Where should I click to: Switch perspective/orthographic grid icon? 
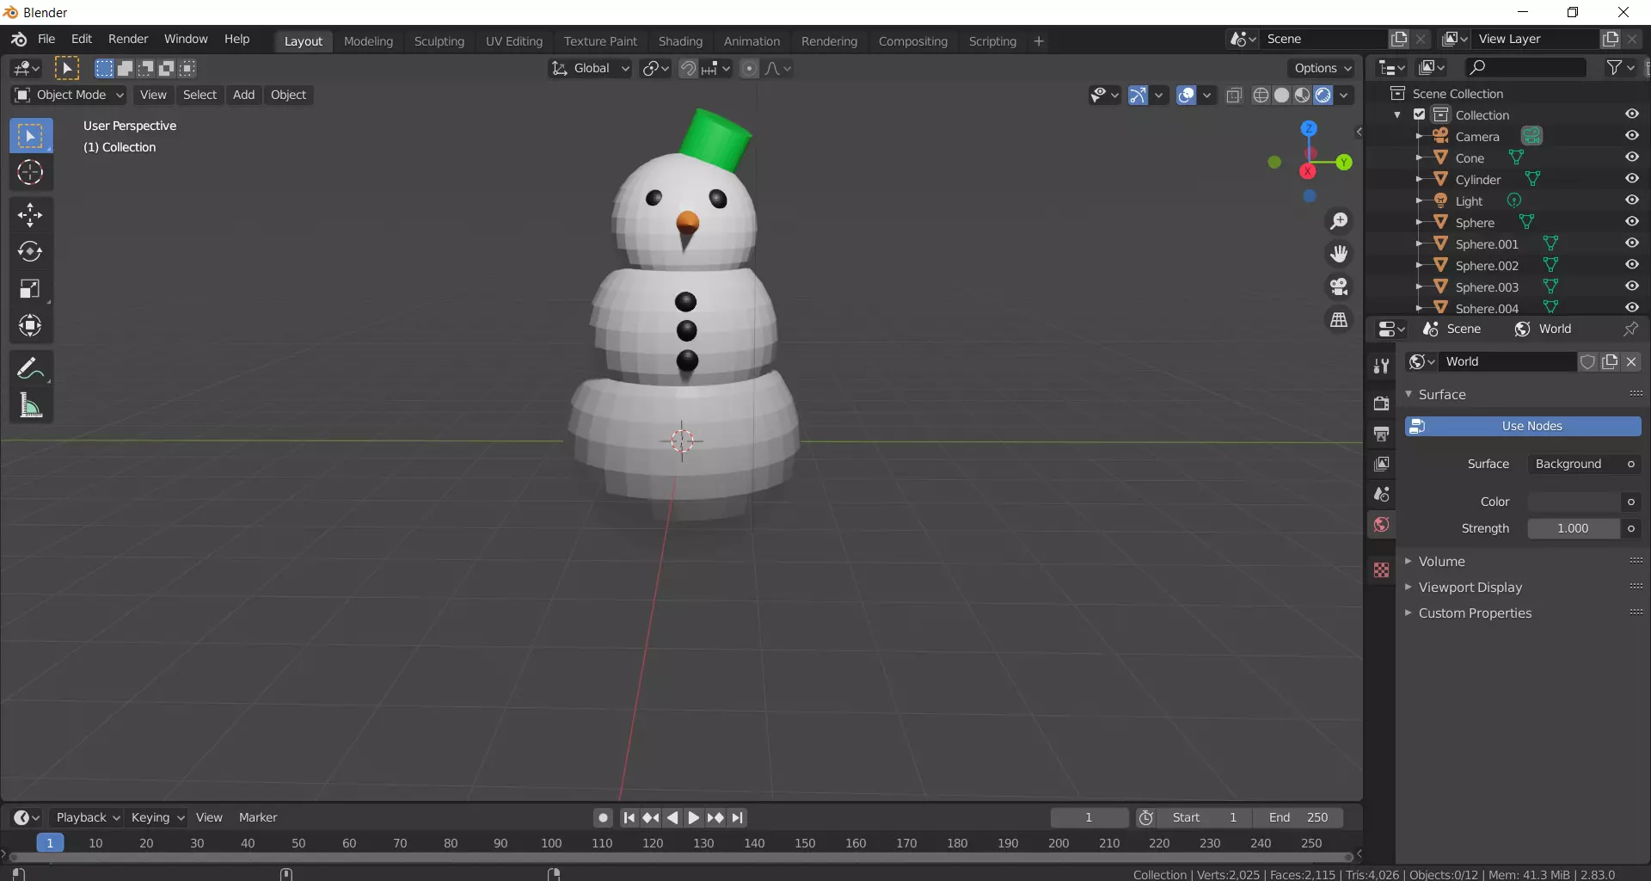(x=1339, y=319)
